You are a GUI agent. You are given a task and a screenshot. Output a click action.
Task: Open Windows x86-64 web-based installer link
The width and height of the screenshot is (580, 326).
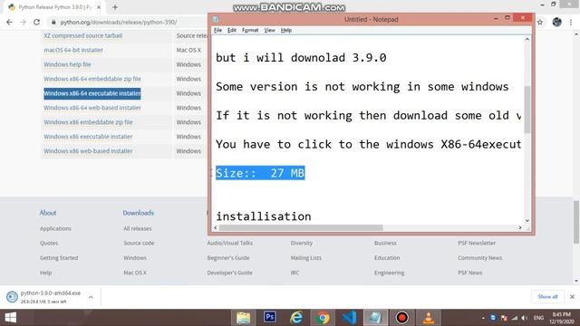click(92, 108)
